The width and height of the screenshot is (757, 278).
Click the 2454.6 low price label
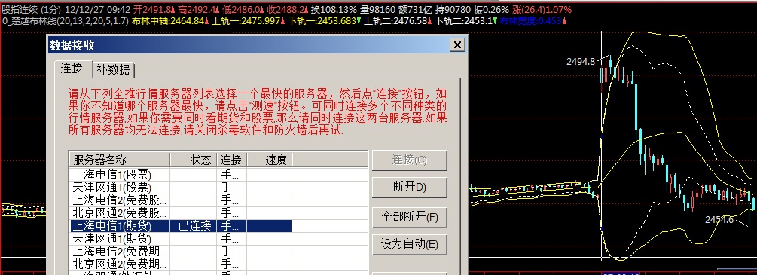[x=719, y=219]
